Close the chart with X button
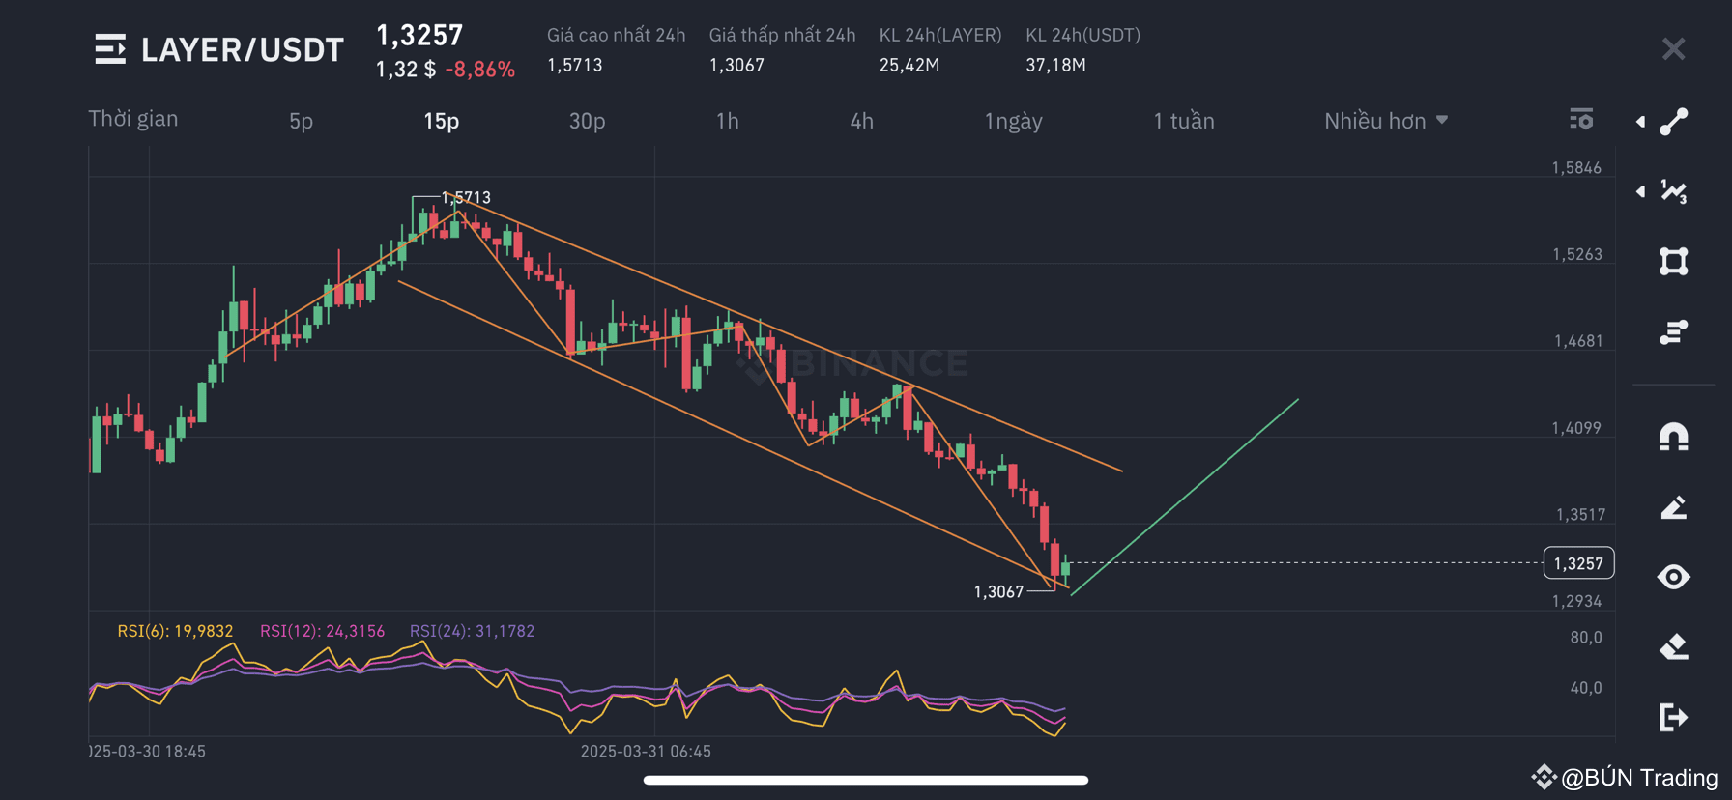The height and width of the screenshot is (800, 1732). pos(1673,49)
